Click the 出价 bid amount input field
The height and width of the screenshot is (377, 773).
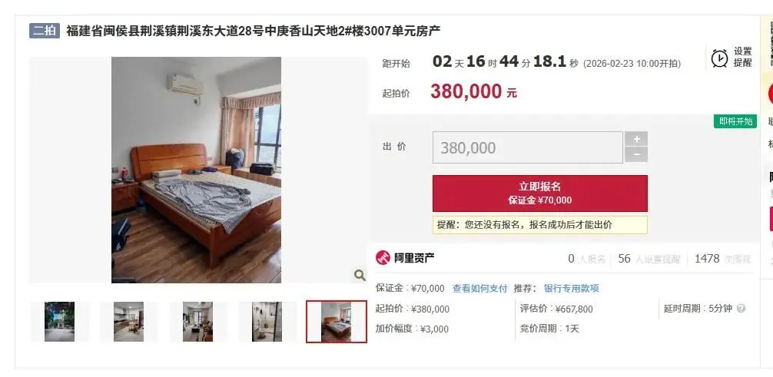pos(527,147)
